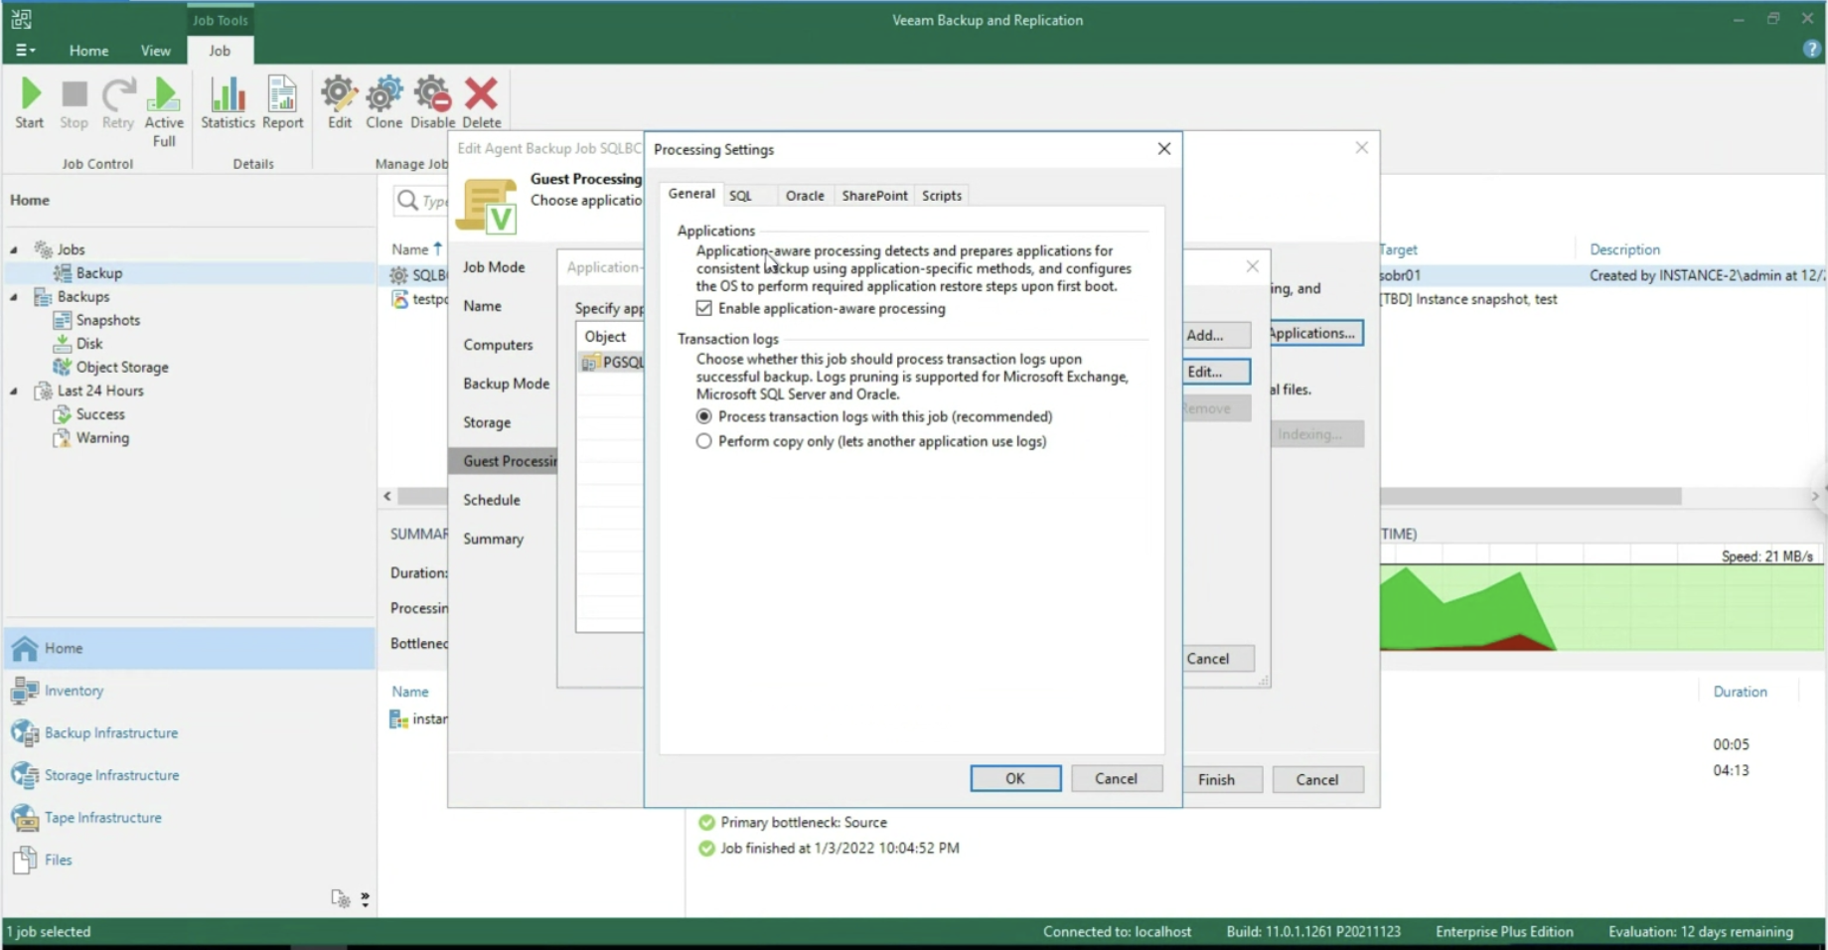Select Snapshots in the tree
Viewport: 1828px width, 950px height.
click(x=108, y=320)
